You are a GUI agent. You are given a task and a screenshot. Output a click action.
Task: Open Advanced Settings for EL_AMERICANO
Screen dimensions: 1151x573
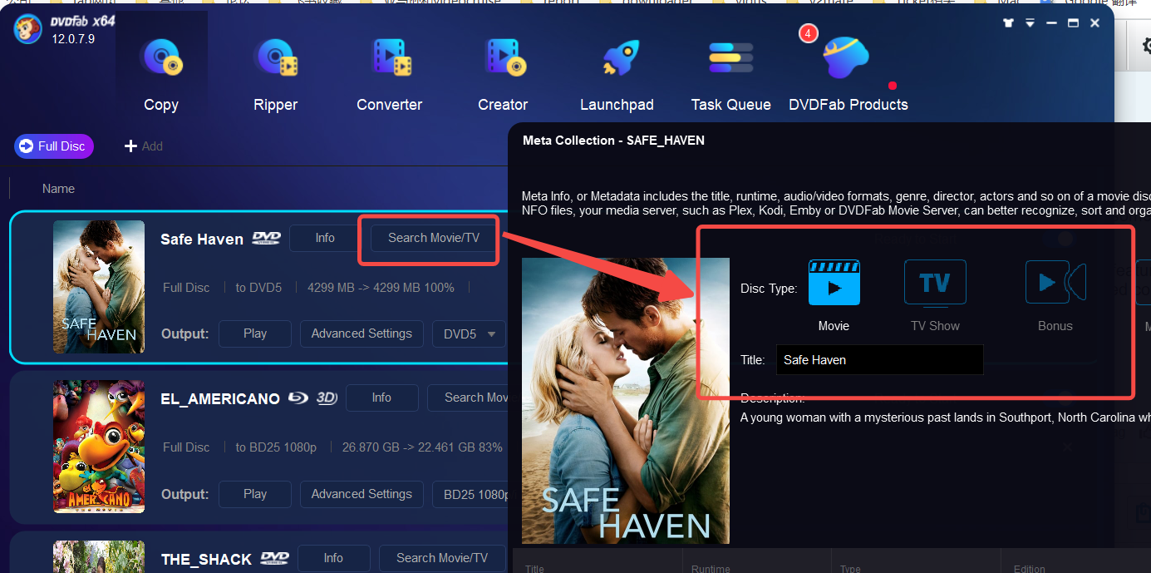[362, 494]
